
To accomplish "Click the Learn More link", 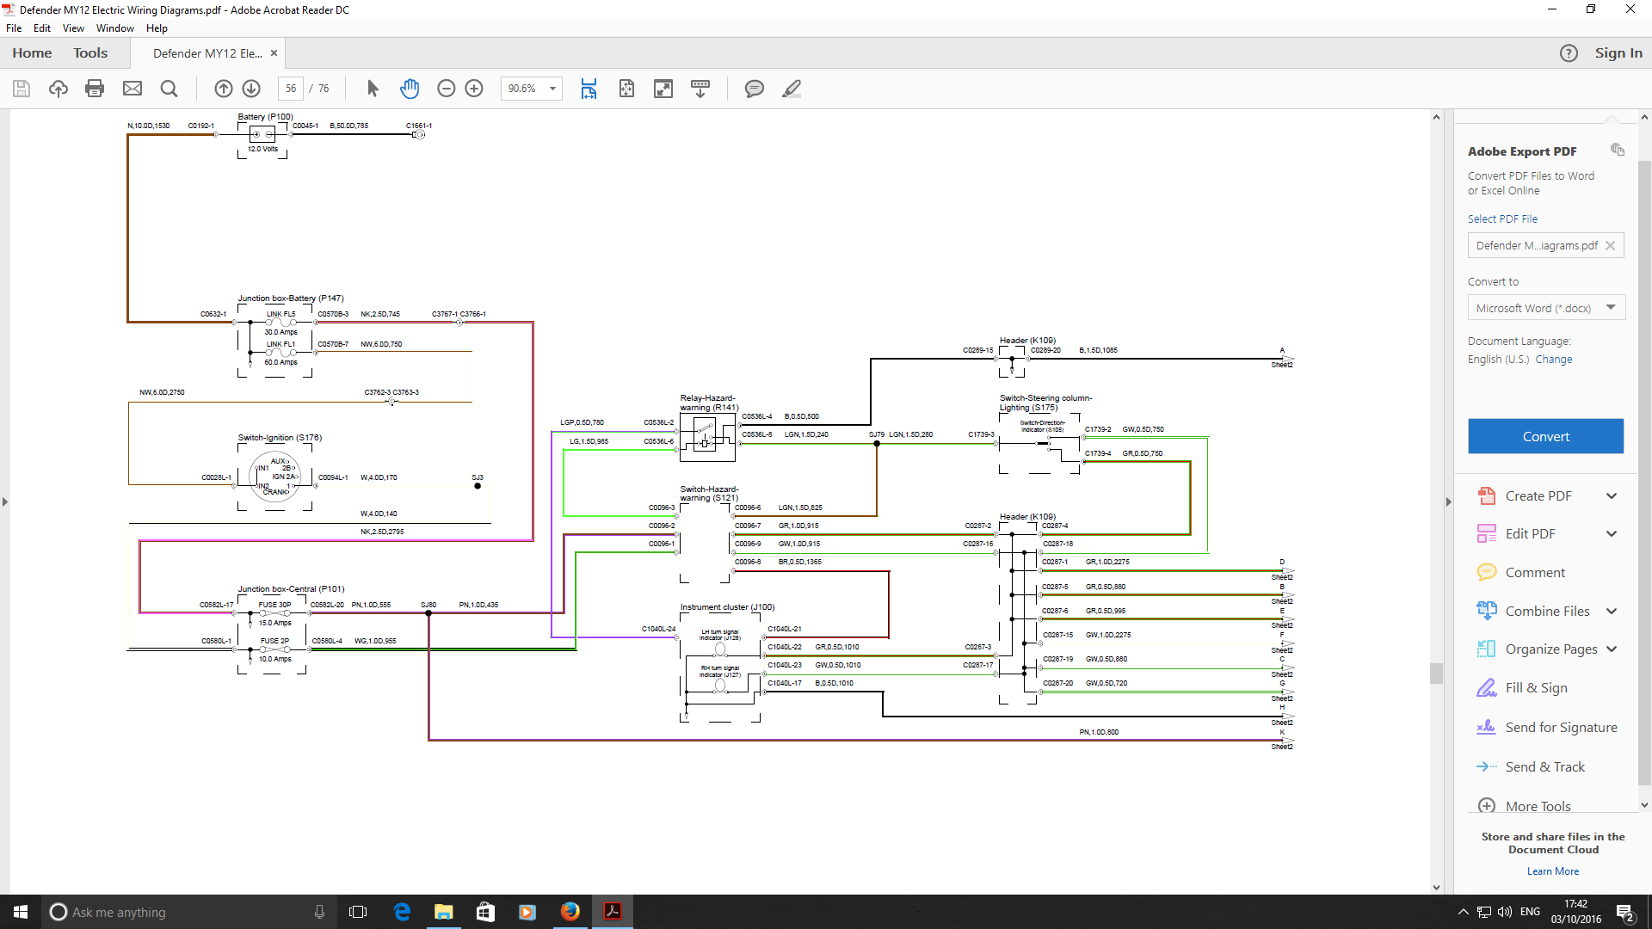I will click(x=1553, y=871).
